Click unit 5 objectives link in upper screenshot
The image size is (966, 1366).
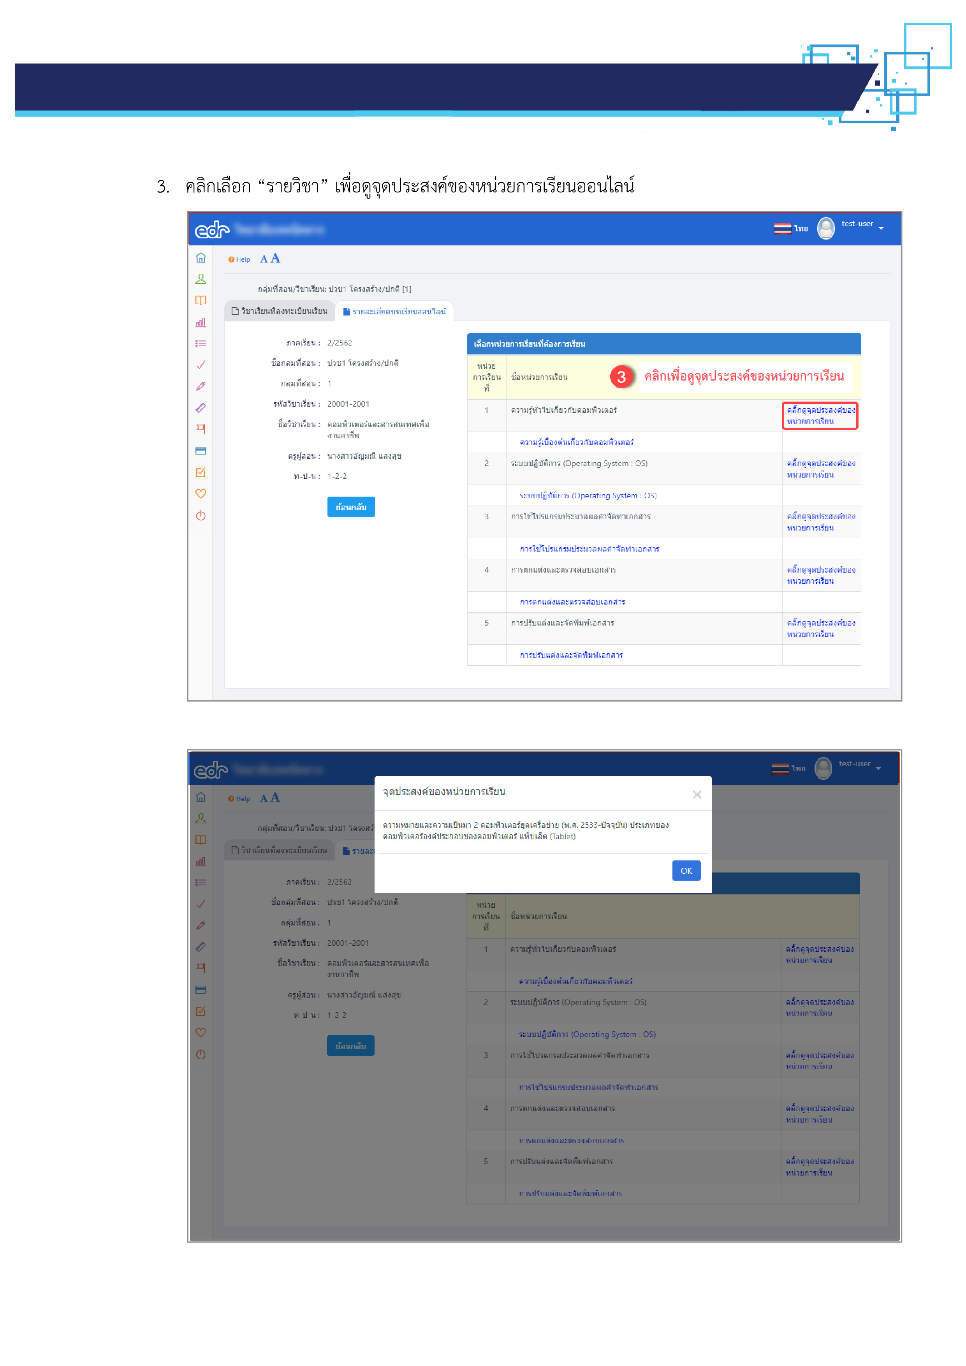[x=821, y=628]
